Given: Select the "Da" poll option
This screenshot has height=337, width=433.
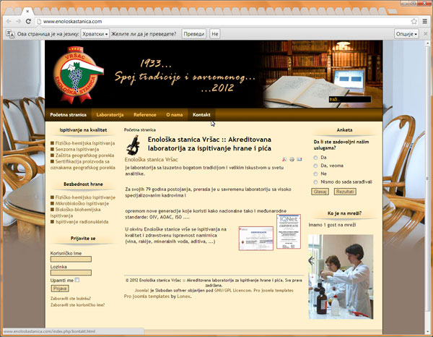Looking at the screenshot, I should 315,157.
